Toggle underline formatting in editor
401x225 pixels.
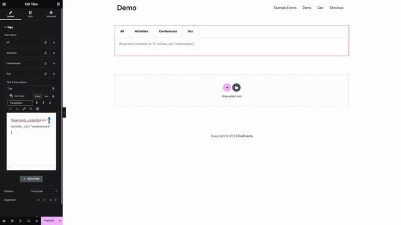click(50, 102)
